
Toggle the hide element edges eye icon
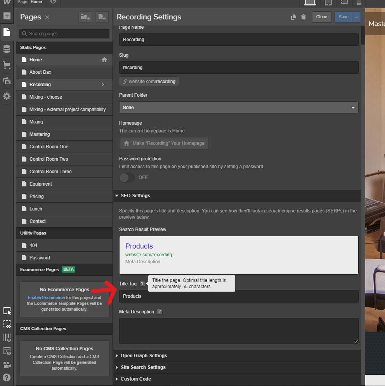[7, 324]
